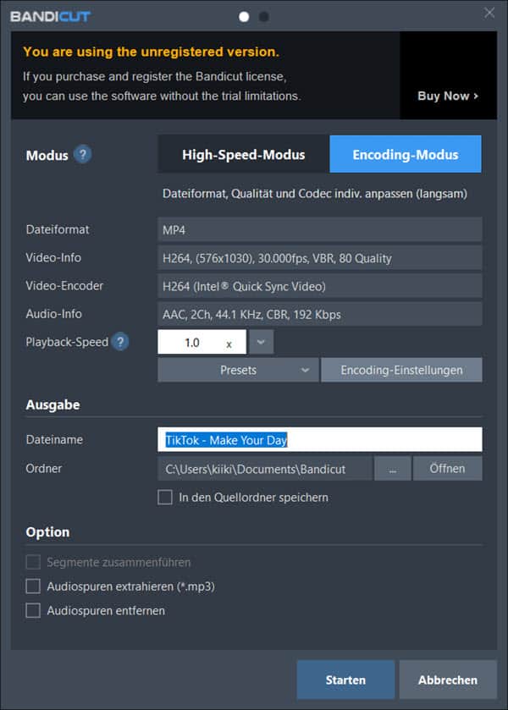Viewport: 508px width, 710px height.
Task: Switch to High-Speed-Modus
Action: [x=243, y=154]
